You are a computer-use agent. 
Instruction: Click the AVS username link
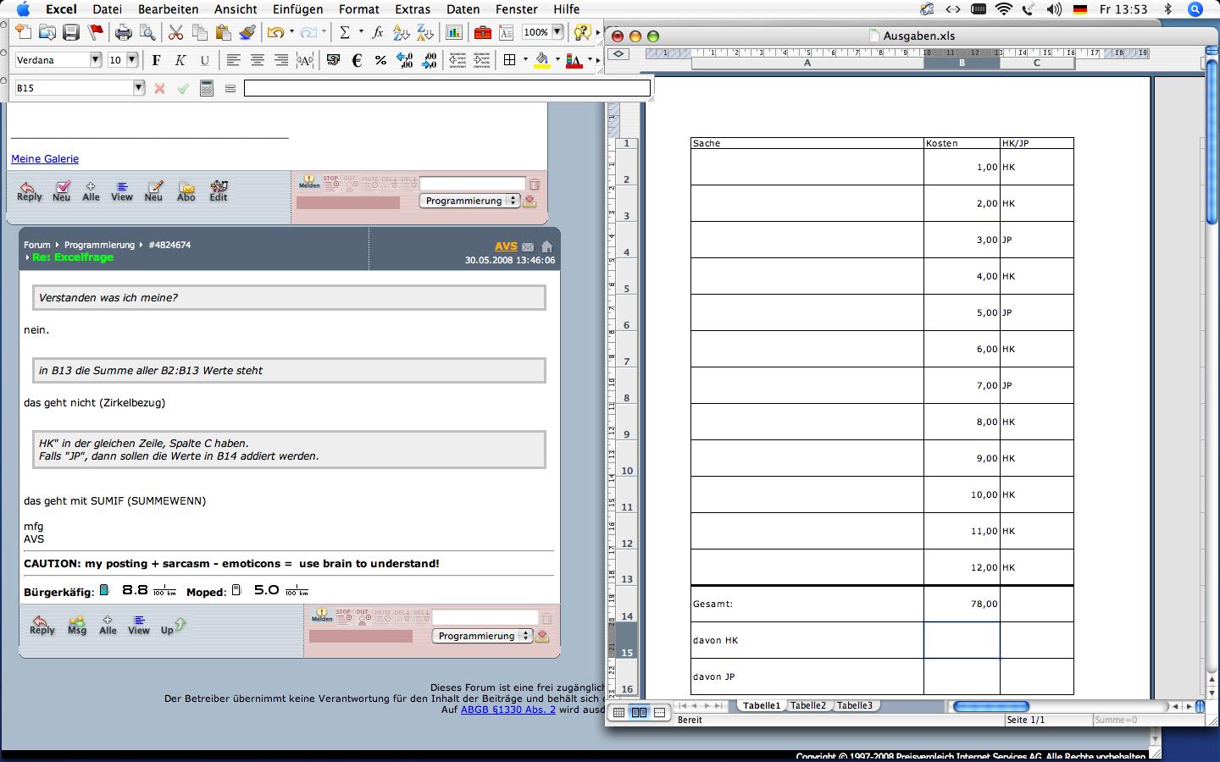(506, 246)
